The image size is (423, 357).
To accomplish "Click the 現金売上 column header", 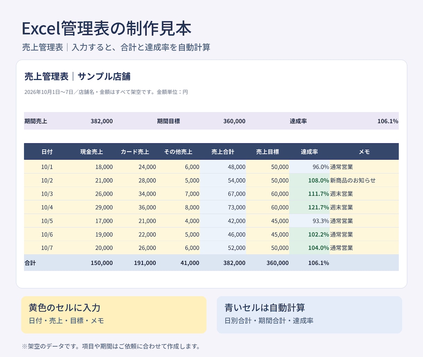I will click(92, 152).
